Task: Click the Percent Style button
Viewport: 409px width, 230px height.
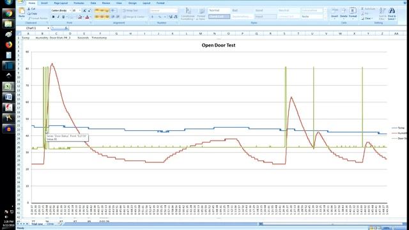Action: pyautogui.click(x=160, y=17)
